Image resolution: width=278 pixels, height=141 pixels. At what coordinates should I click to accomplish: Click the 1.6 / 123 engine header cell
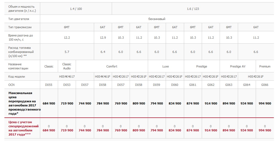[x=193, y=9]
